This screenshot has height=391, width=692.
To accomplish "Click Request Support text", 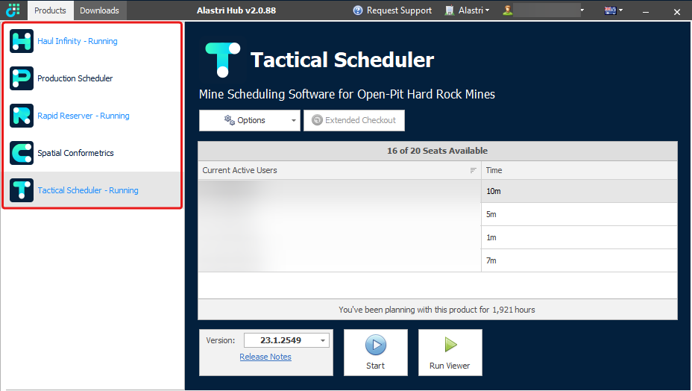I will [x=399, y=10].
